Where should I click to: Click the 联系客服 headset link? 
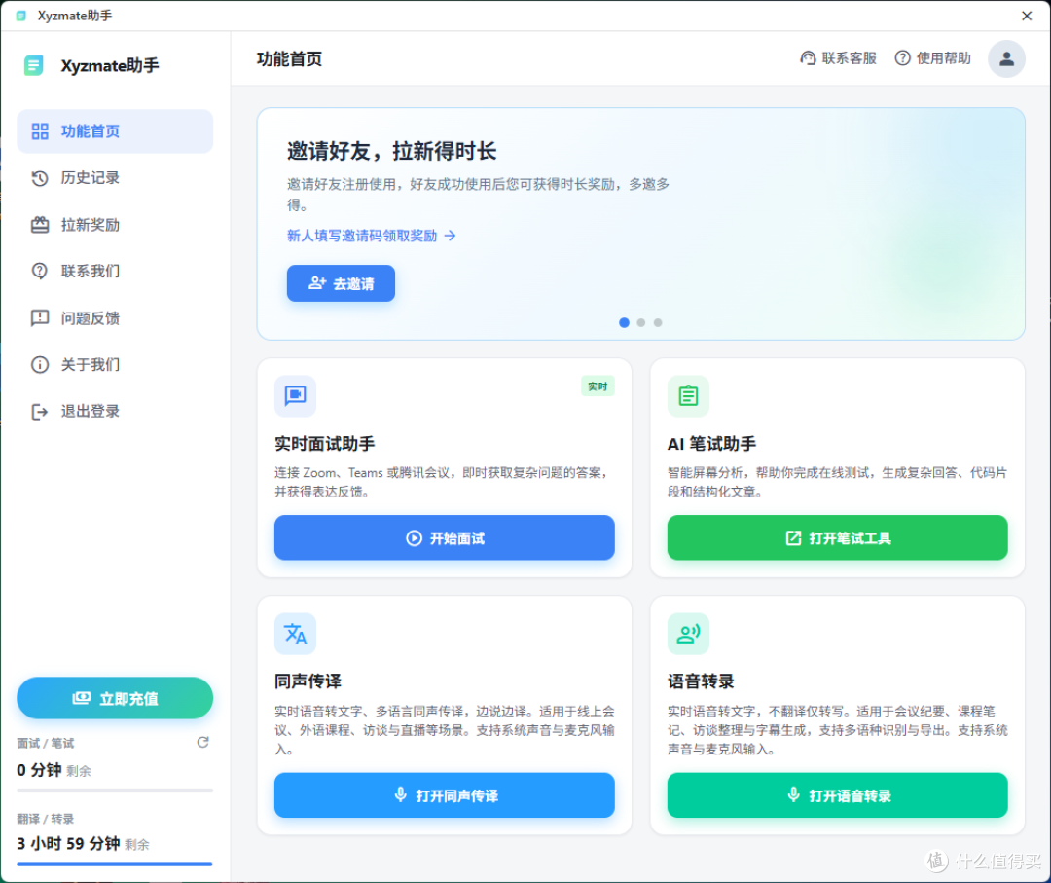[x=838, y=58]
